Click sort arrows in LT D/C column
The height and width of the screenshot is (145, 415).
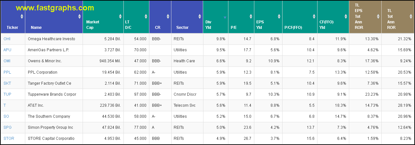click(146, 16)
